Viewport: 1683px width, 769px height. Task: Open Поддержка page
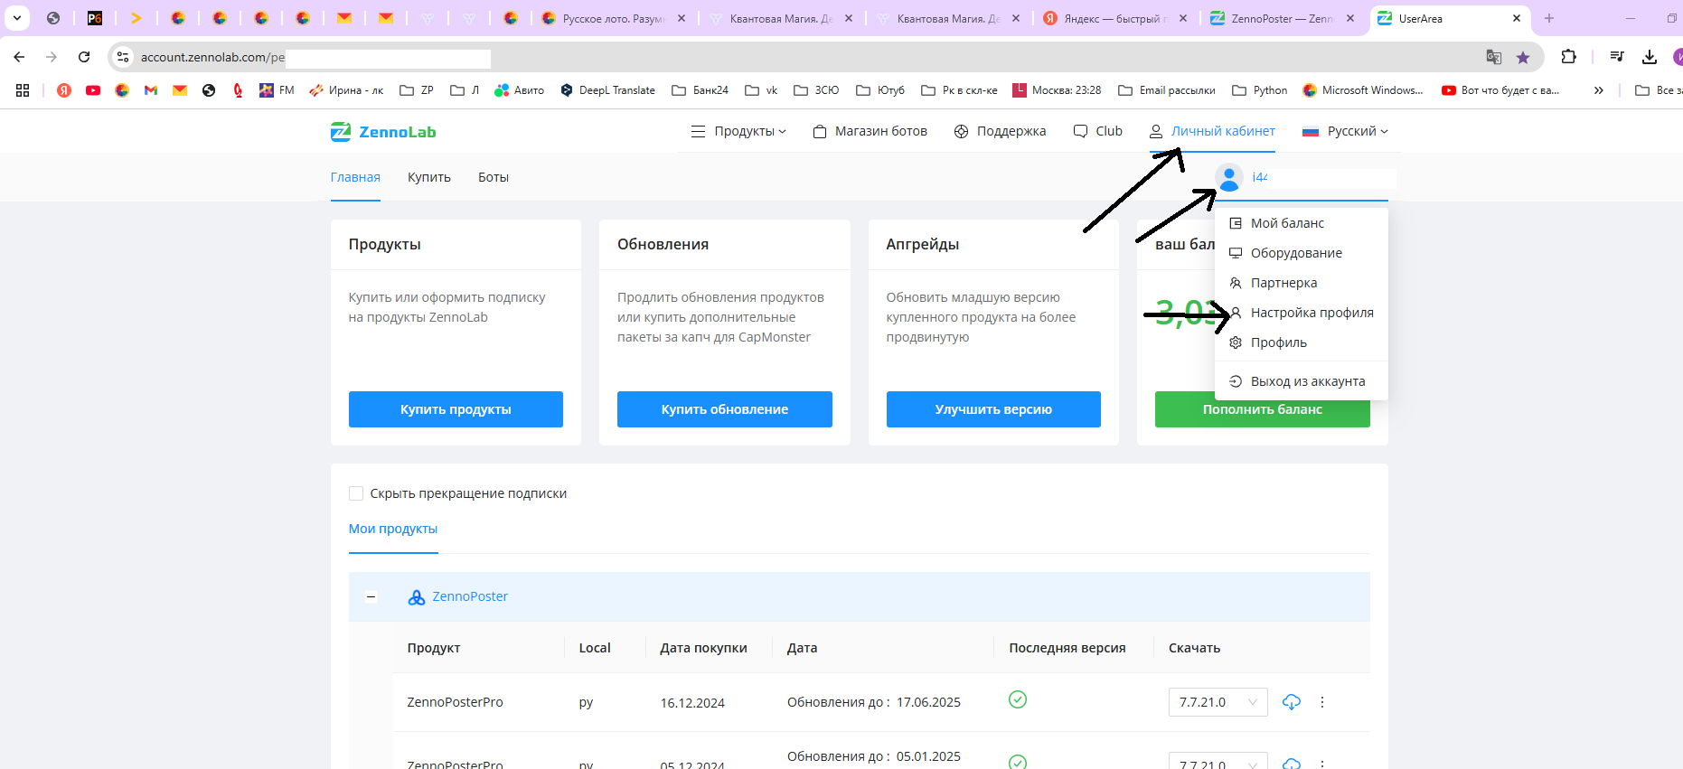[x=1000, y=131]
